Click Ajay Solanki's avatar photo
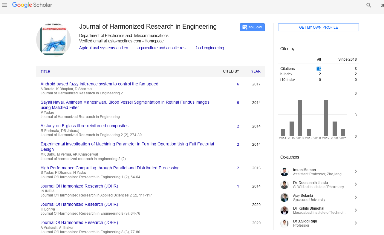The width and height of the screenshot is (384, 235). pos(284,197)
